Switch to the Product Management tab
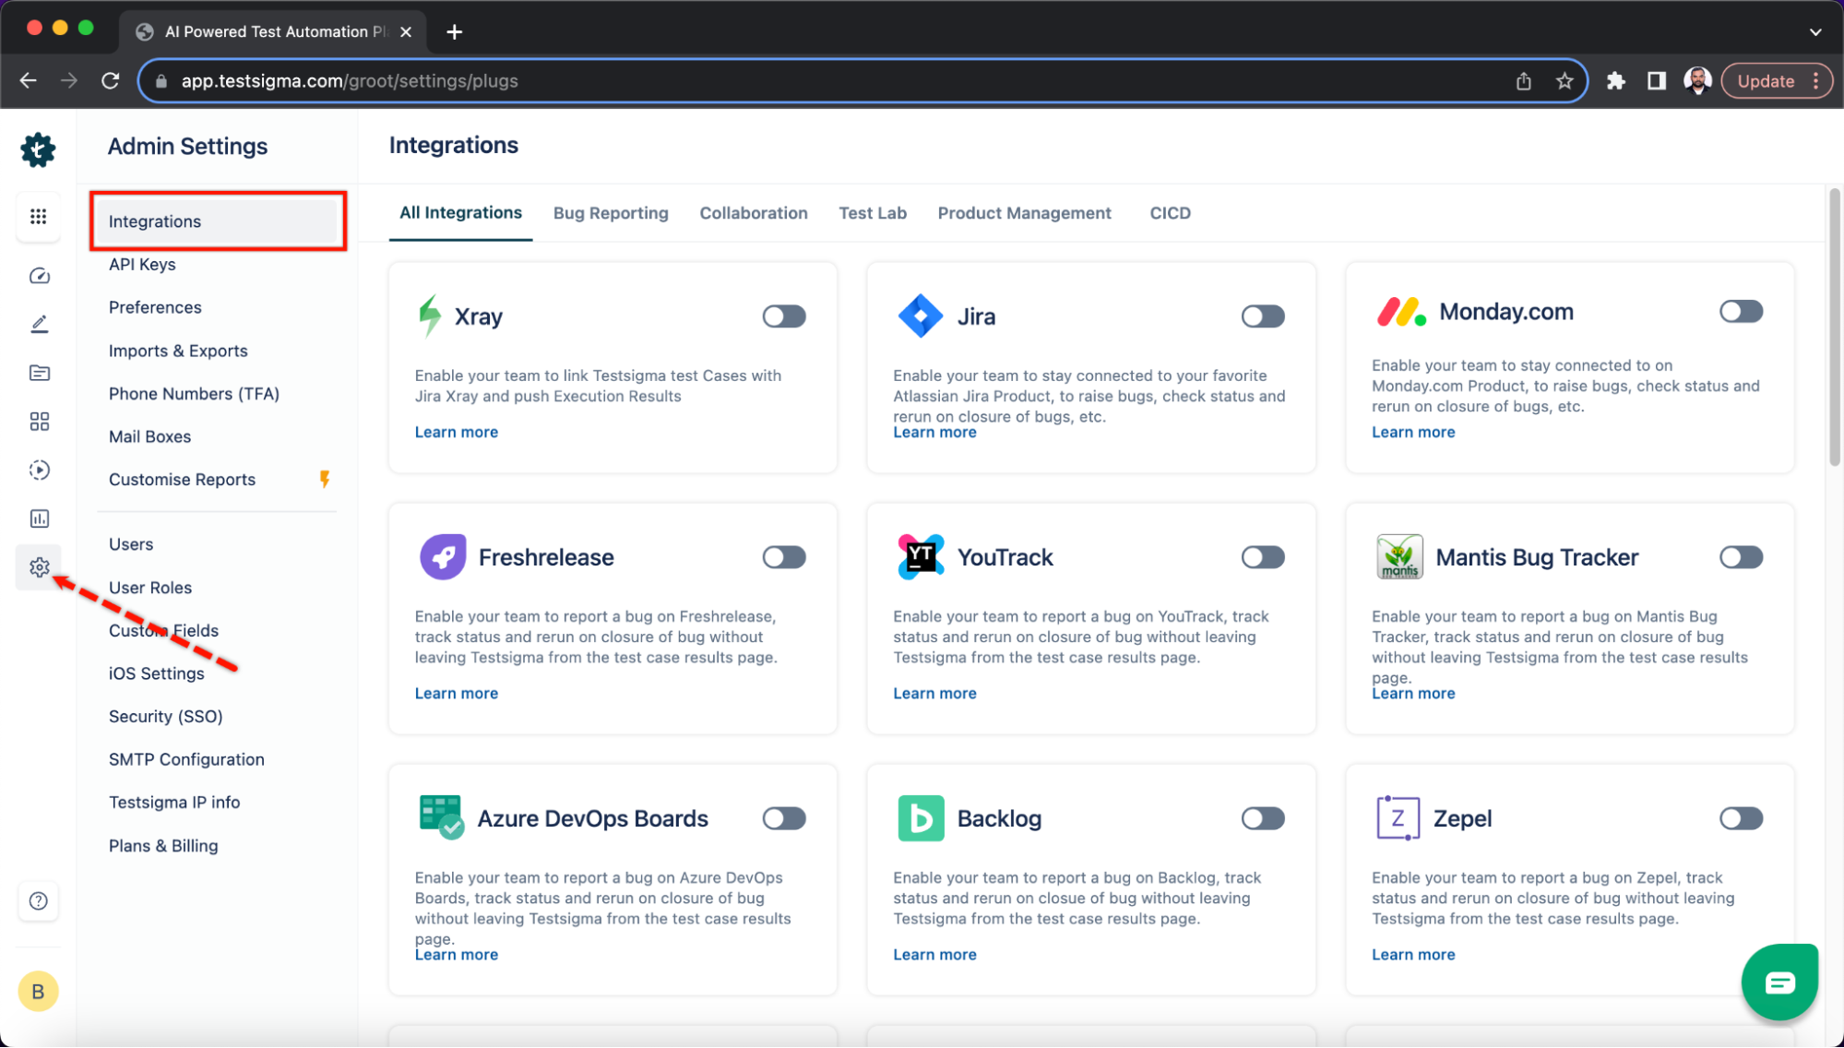Screen dimensions: 1844x1048 point(1024,213)
